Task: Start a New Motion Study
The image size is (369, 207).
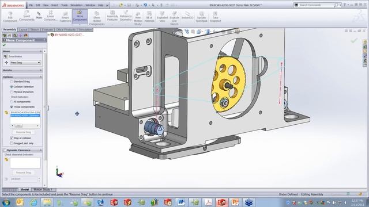Action: click(x=138, y=18)
